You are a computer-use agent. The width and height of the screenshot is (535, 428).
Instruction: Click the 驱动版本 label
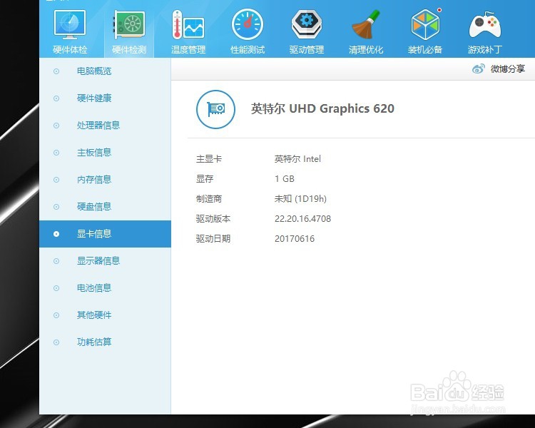click(213, 219)
